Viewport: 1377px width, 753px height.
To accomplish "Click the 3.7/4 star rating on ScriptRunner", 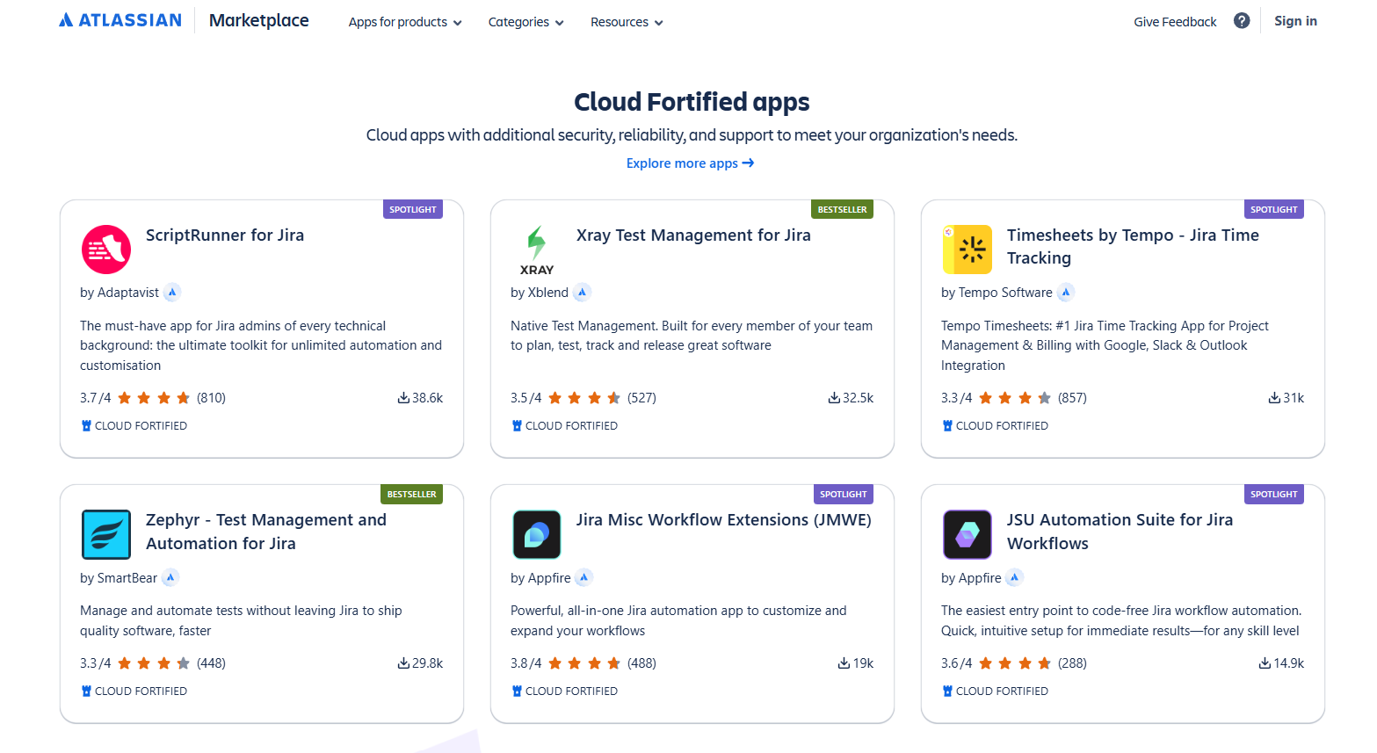I will [x=153, y=398].
